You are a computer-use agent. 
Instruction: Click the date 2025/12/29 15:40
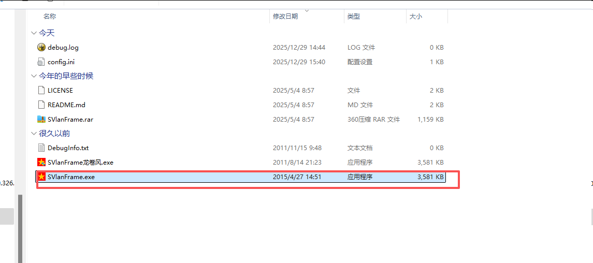[x=299, y=62]
